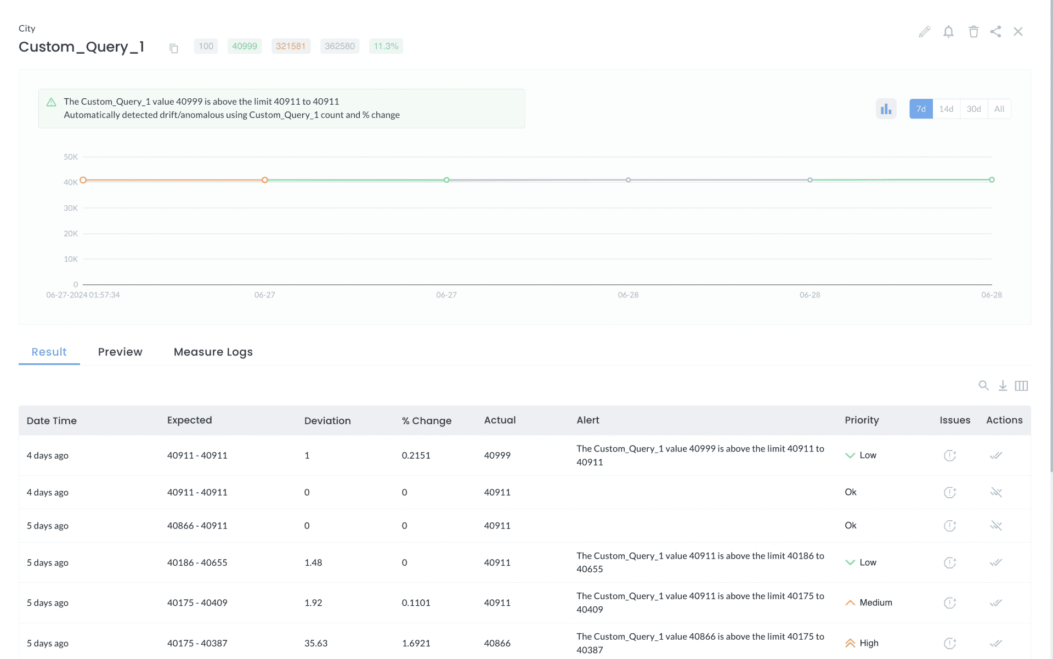Share Custom_Query_1 via the share icon
1053x659 pixels.
pyautogui.click(x=996, y=32)
